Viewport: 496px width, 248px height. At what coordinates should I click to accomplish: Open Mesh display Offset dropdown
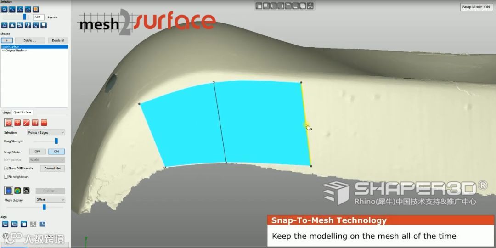pyautogui.click(x=51, y=200)
